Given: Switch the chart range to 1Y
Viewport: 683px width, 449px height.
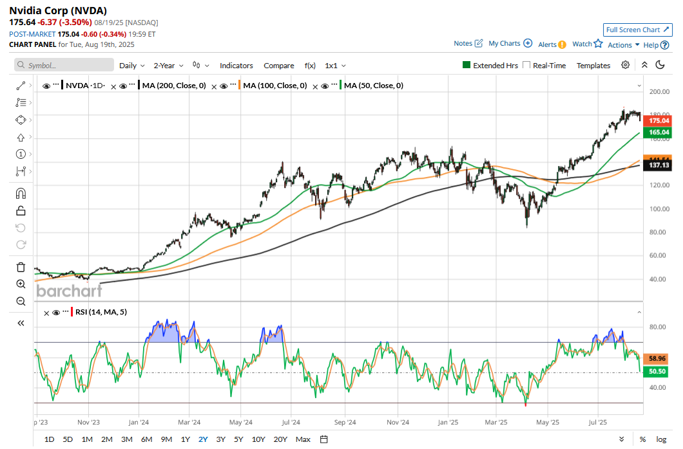Looking at the screenshot, I should click(186, 439).
